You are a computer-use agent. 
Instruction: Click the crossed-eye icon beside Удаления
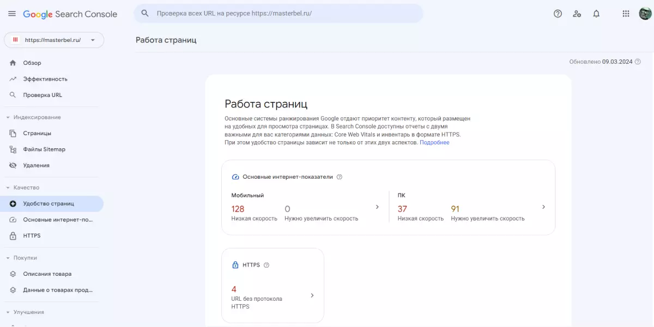(13, 165)
